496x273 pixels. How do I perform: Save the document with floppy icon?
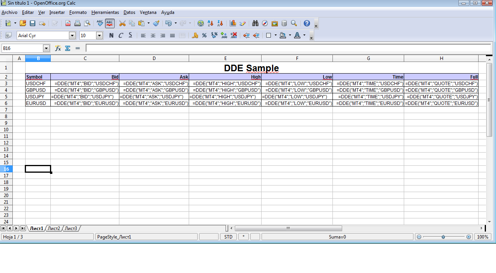point(33,23)
